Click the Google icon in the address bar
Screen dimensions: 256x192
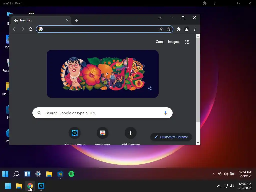[41, 29]
